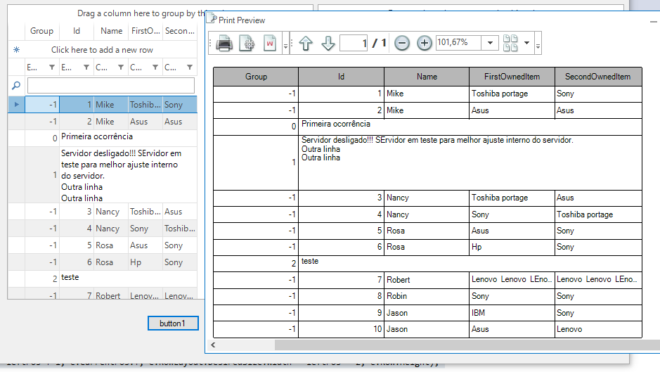Image resolution: width=660 pixels, height=372 pixels.
Task: Zoom out with the minus button
Action: pos(402,44)
